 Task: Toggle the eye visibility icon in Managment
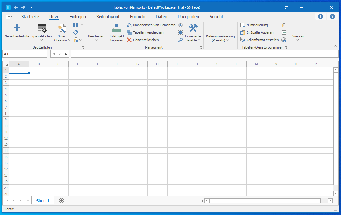pos(181,25)
